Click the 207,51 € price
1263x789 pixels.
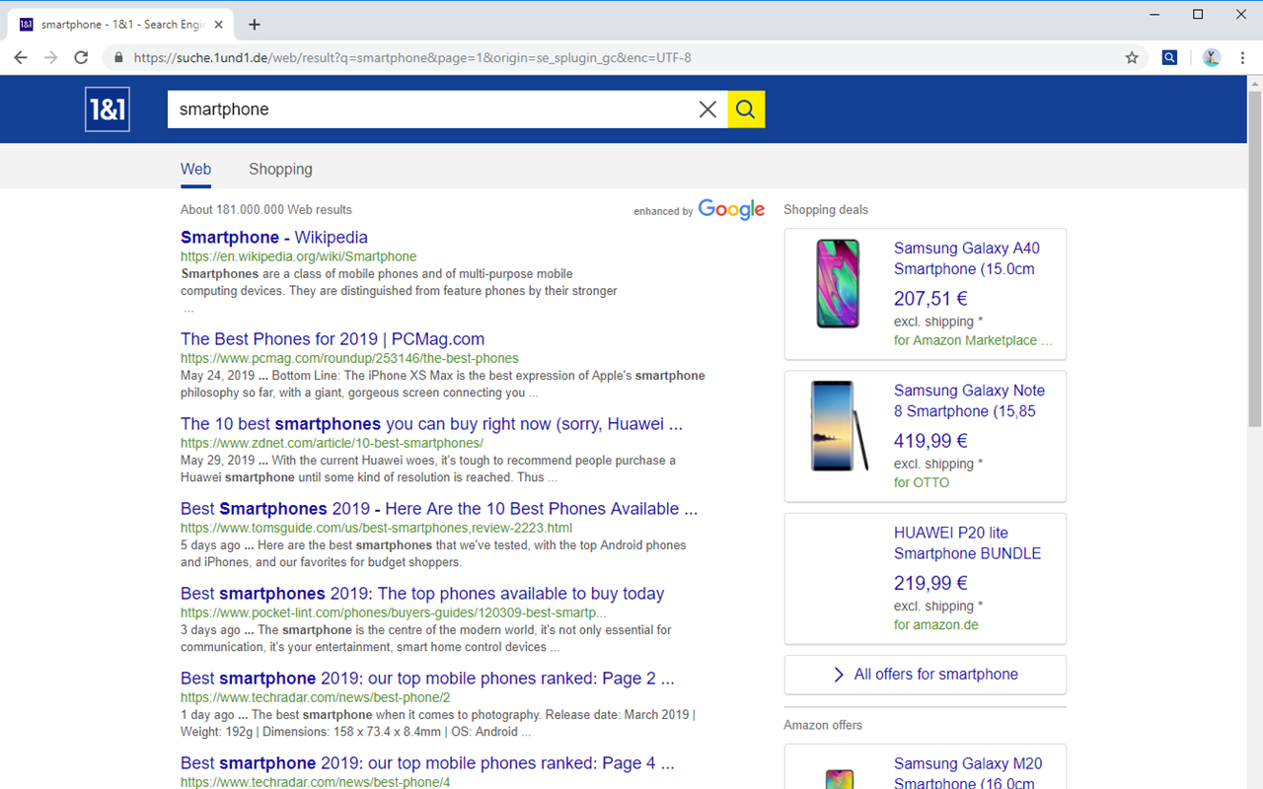[x=930, y=298]
